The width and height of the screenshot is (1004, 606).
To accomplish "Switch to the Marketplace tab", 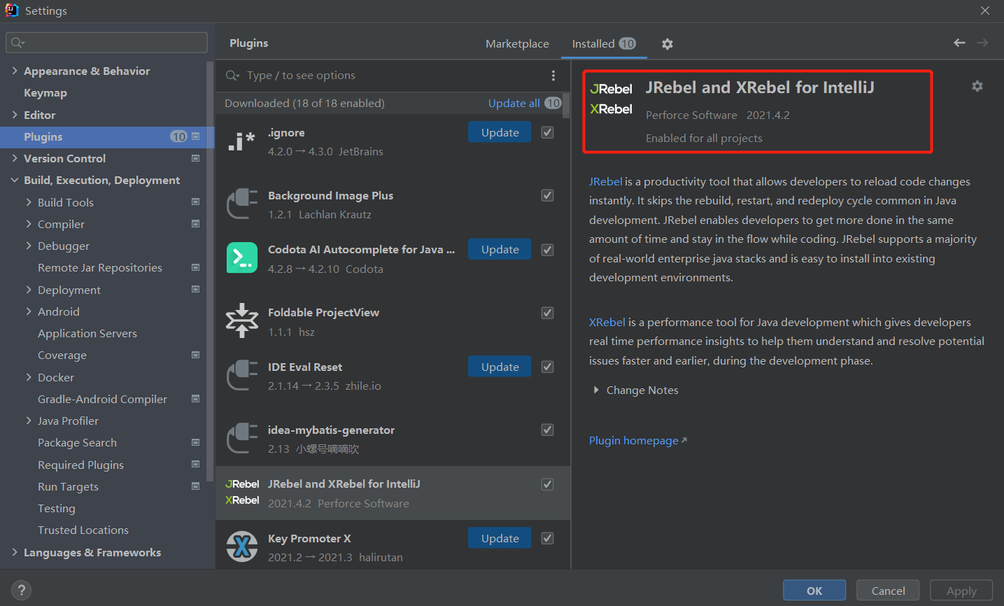I will tap(517, 43).
